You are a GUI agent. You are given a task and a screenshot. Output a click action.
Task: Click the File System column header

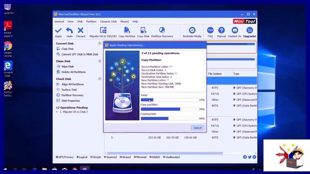215,74
